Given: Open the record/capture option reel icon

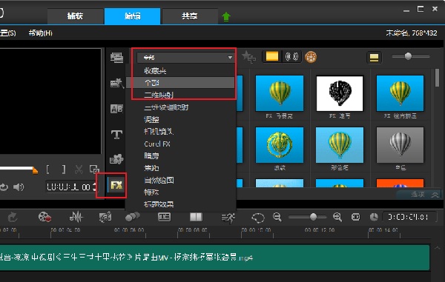Looking at the screenshot, I should (x=44, y=217).
